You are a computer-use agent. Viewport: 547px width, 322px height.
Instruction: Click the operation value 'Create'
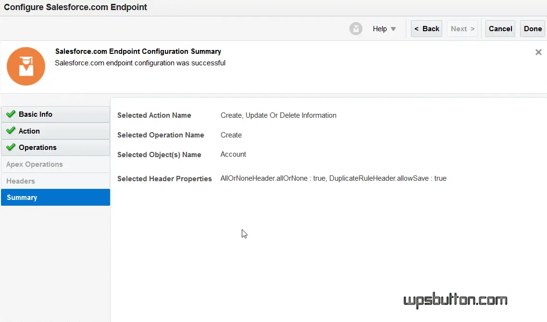[x=231, y=135]
